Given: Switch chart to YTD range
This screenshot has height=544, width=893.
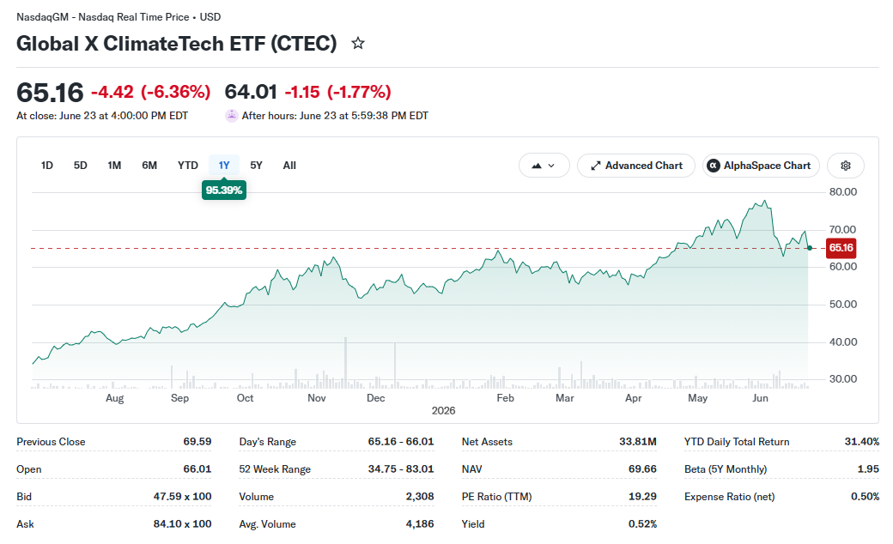Looking at the screenshot, I should click(188, 166).
